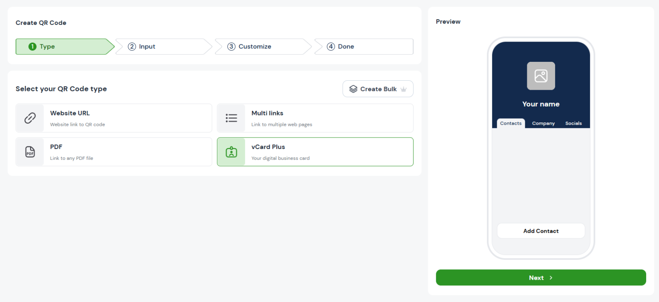Screen dimensions: 659x302
Task: Open the Socials tab in preview
Action: (573, 123)
